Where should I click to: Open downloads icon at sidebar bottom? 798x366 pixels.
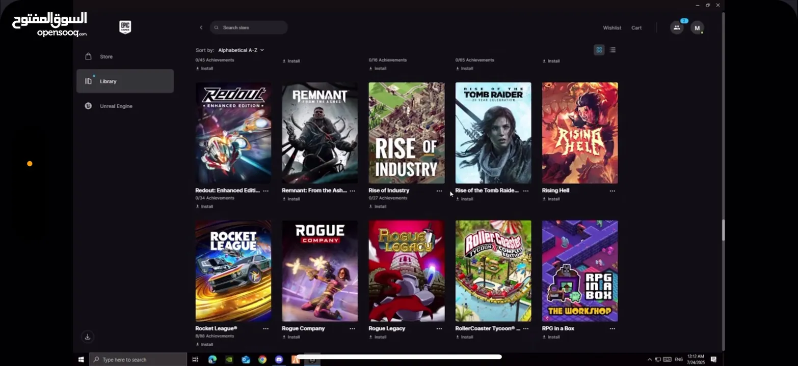click(88, 337)
